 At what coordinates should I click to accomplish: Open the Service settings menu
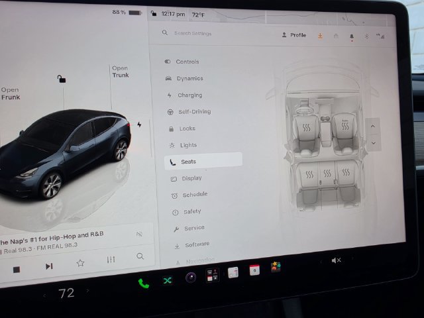point(189,229)
